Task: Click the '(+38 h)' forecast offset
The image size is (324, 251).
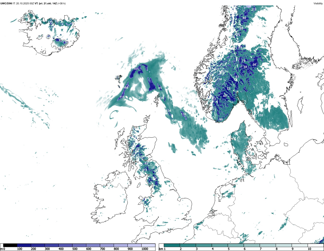Action: click(x=62, y=4)
